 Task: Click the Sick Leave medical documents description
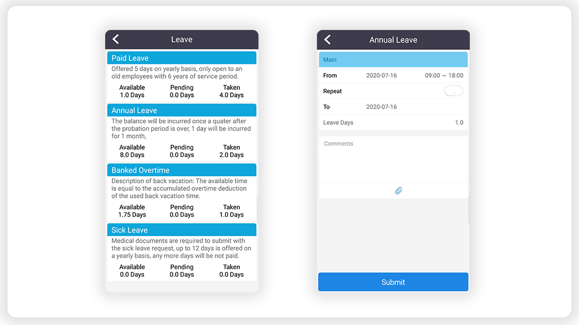point(181,248)
